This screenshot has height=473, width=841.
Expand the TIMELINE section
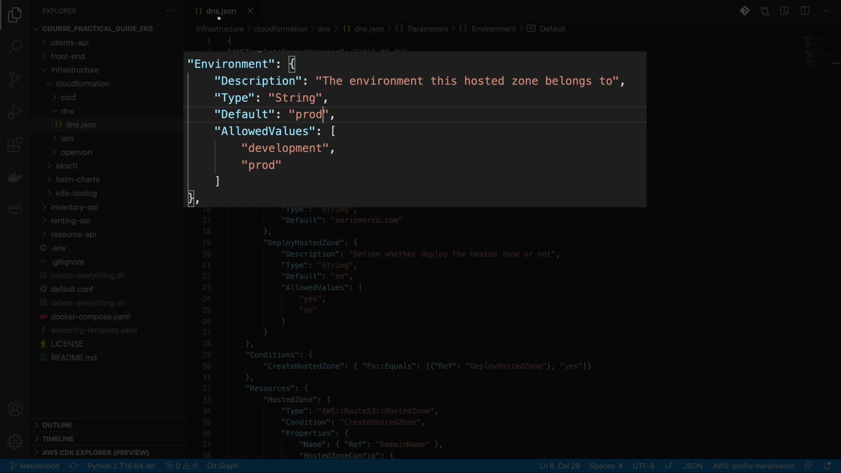tap(58, 438)
